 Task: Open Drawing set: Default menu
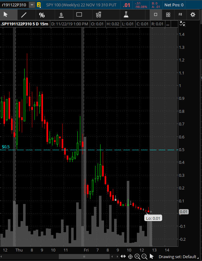pos(178,257)
